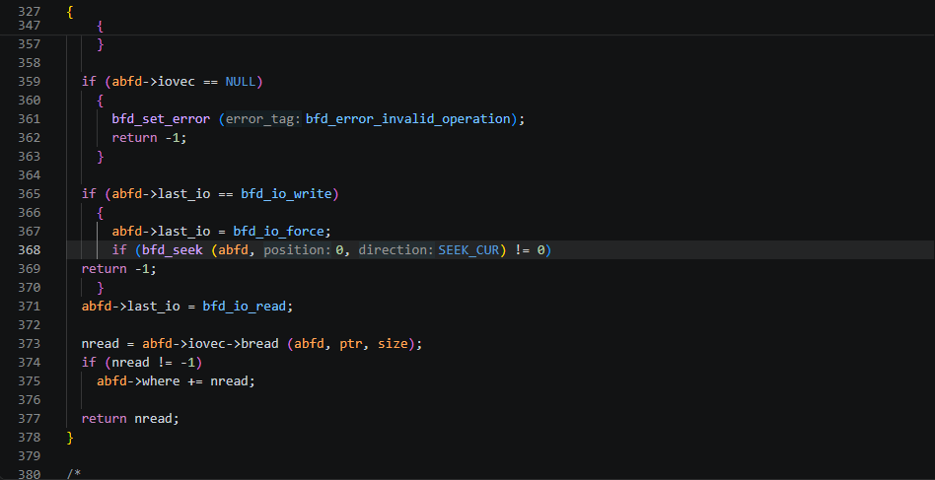The width and height of the screenshot is (935, 480).
Task: Click the error_tag parameter inlay hint
Action: [262, 119]
